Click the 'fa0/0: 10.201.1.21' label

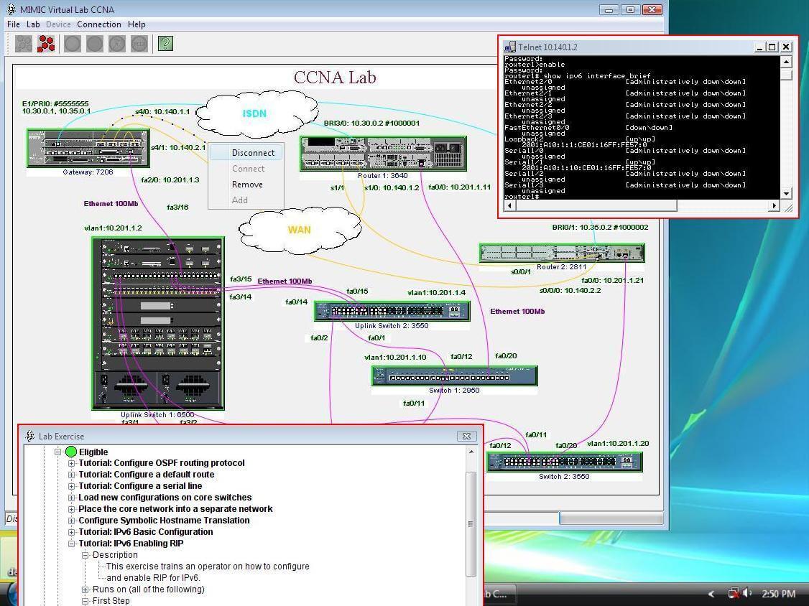612,280
